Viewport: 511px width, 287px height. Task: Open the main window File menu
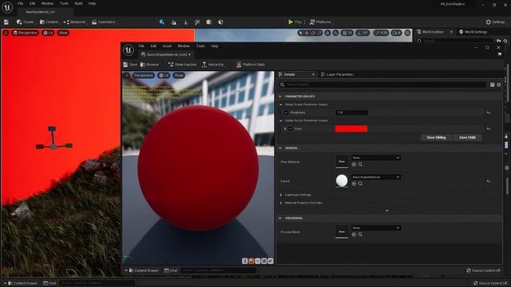click(x=20, y=3)
